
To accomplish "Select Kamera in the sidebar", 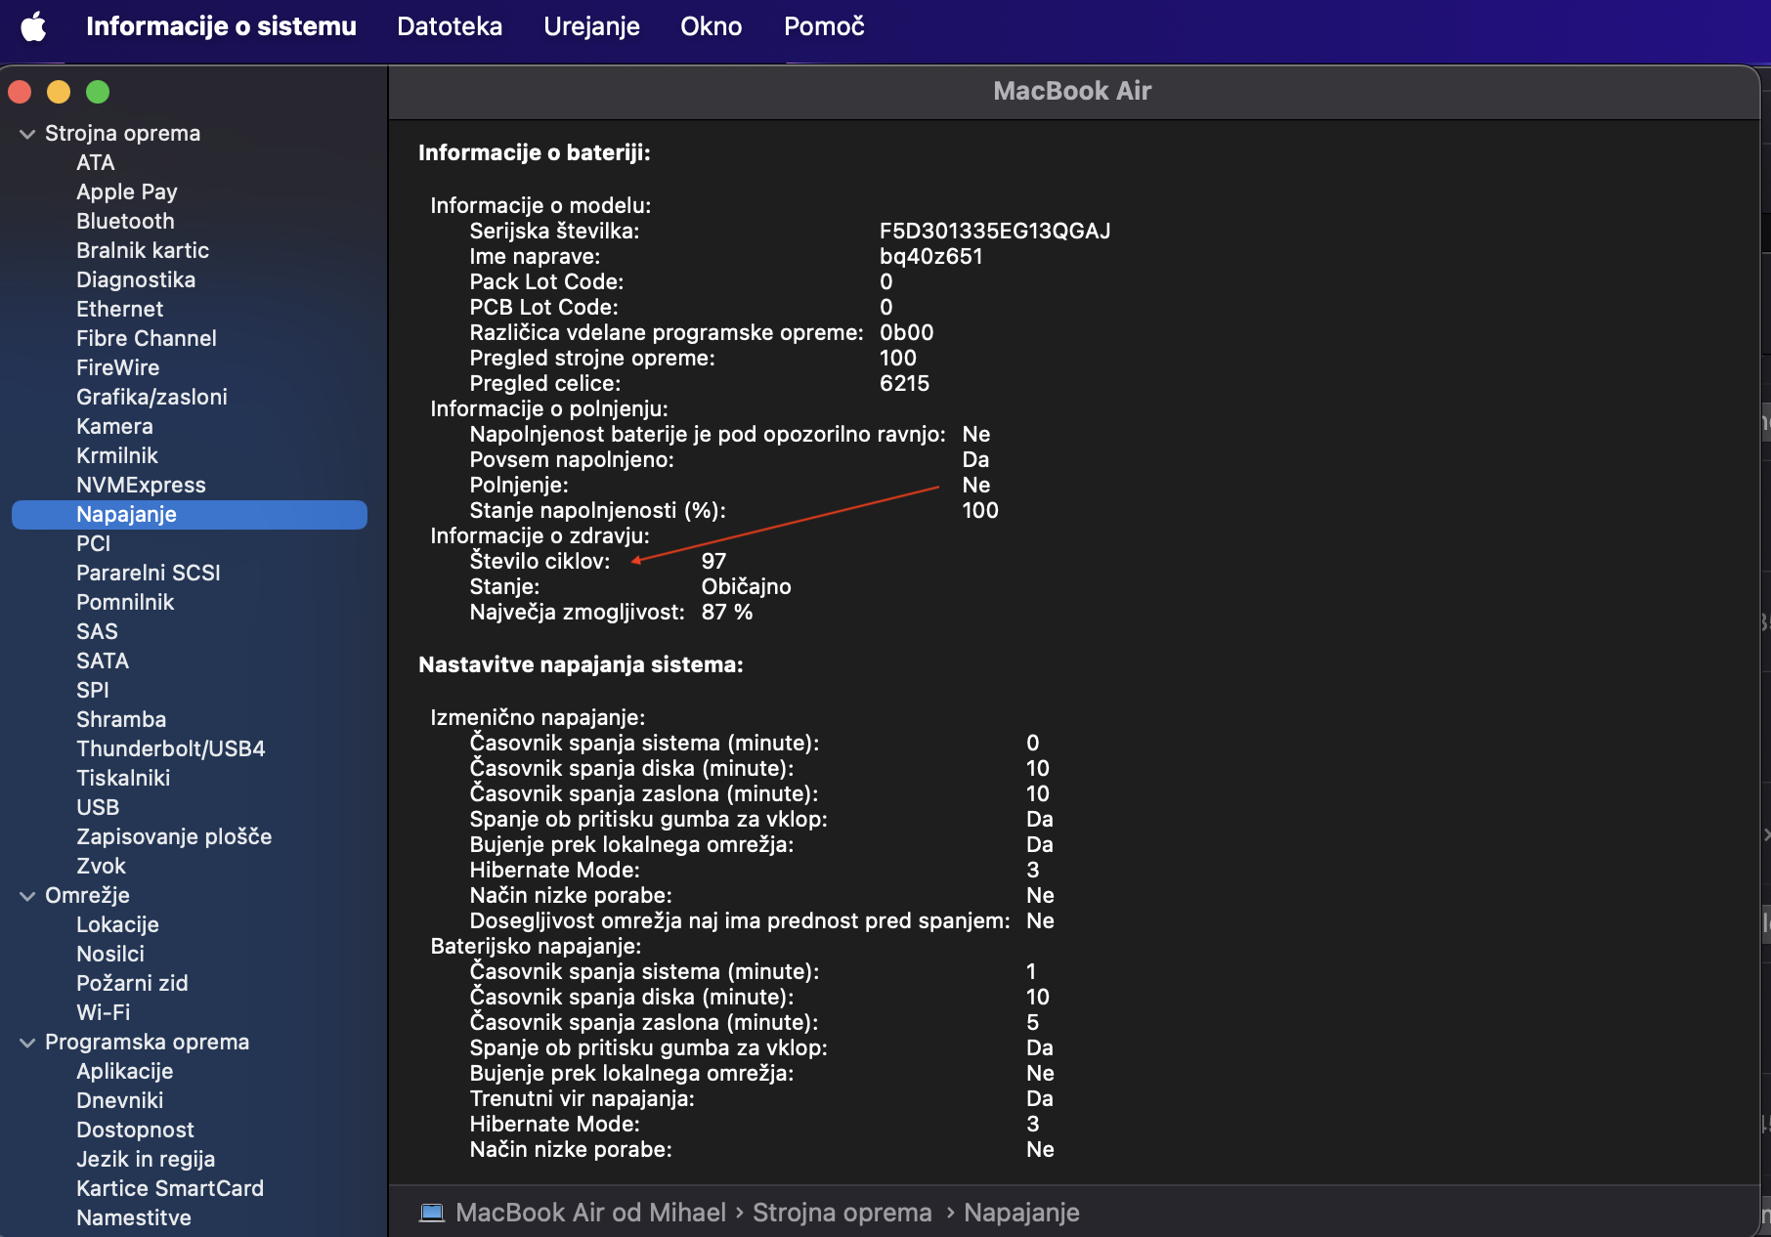I will coord(114,426).
